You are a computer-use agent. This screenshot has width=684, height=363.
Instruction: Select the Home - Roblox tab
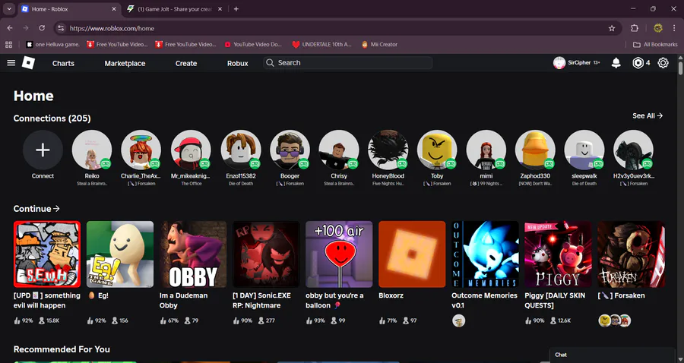pos(70,8)
